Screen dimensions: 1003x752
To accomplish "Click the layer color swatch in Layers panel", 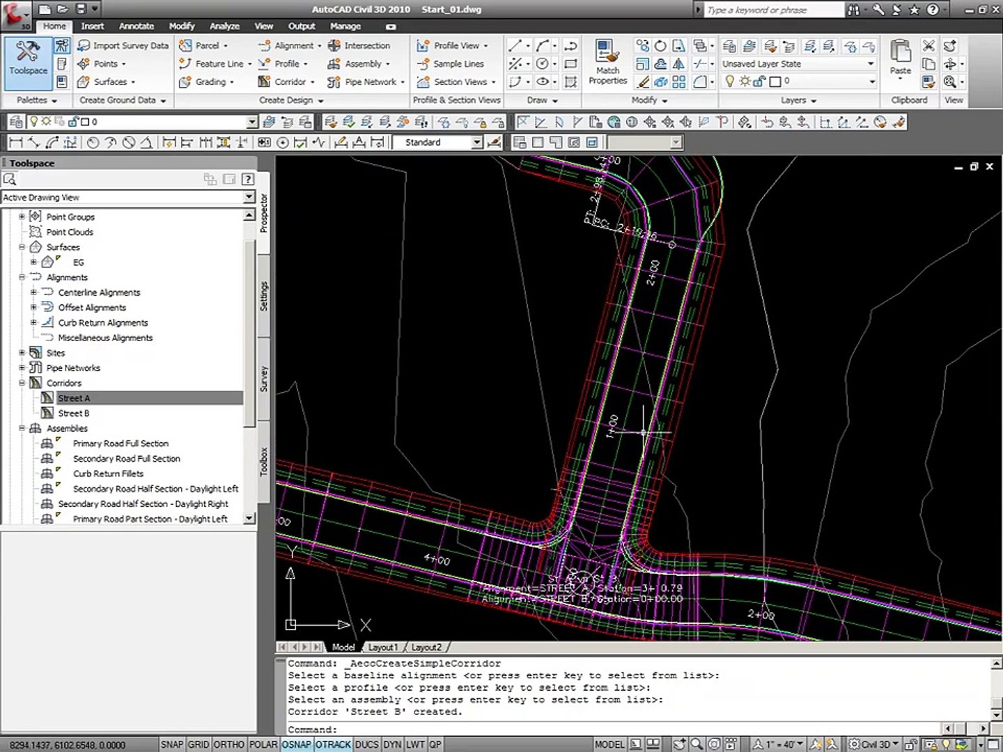I will click(x=775, y=81).
